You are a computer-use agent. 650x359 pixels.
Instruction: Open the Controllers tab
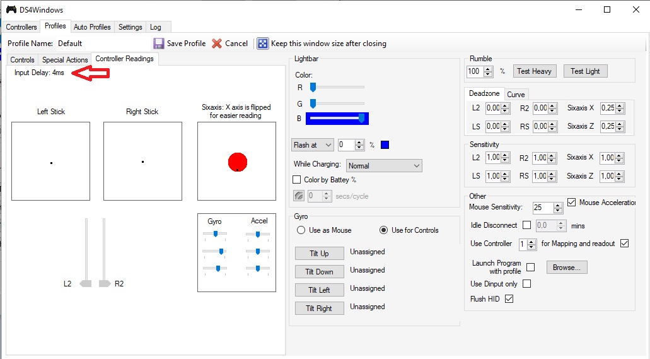[21, 27]
